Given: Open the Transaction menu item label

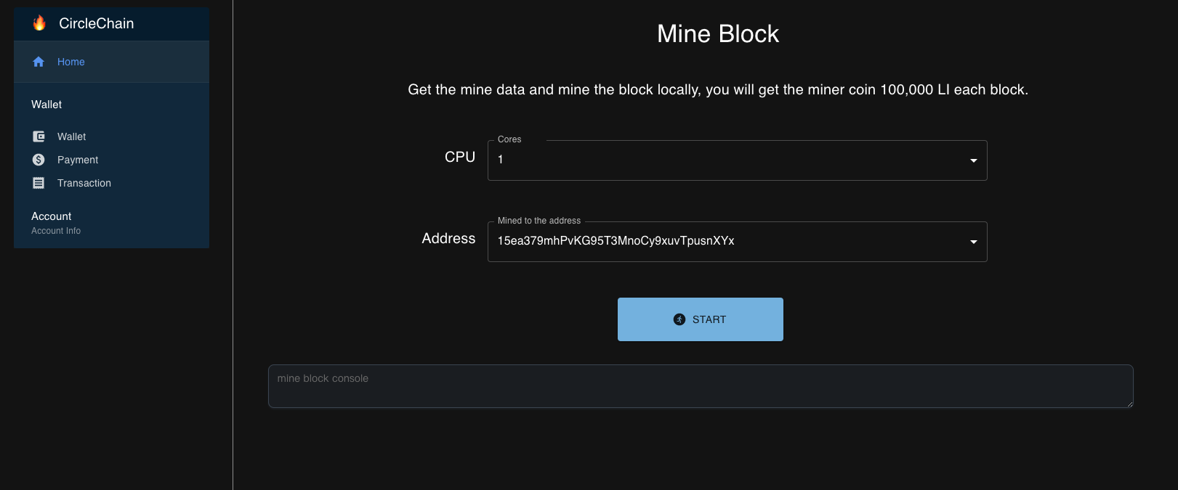Looking at the screenshot, I should pos(84,183).
